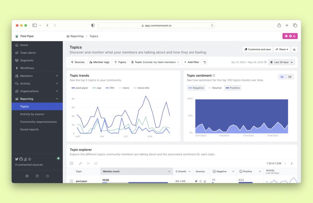Toggle ifttt trend line legend
Viewport: 313px width, 203px height.
110,88
